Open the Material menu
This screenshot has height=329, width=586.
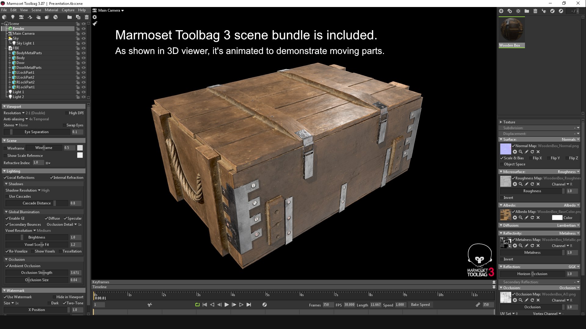51,10
